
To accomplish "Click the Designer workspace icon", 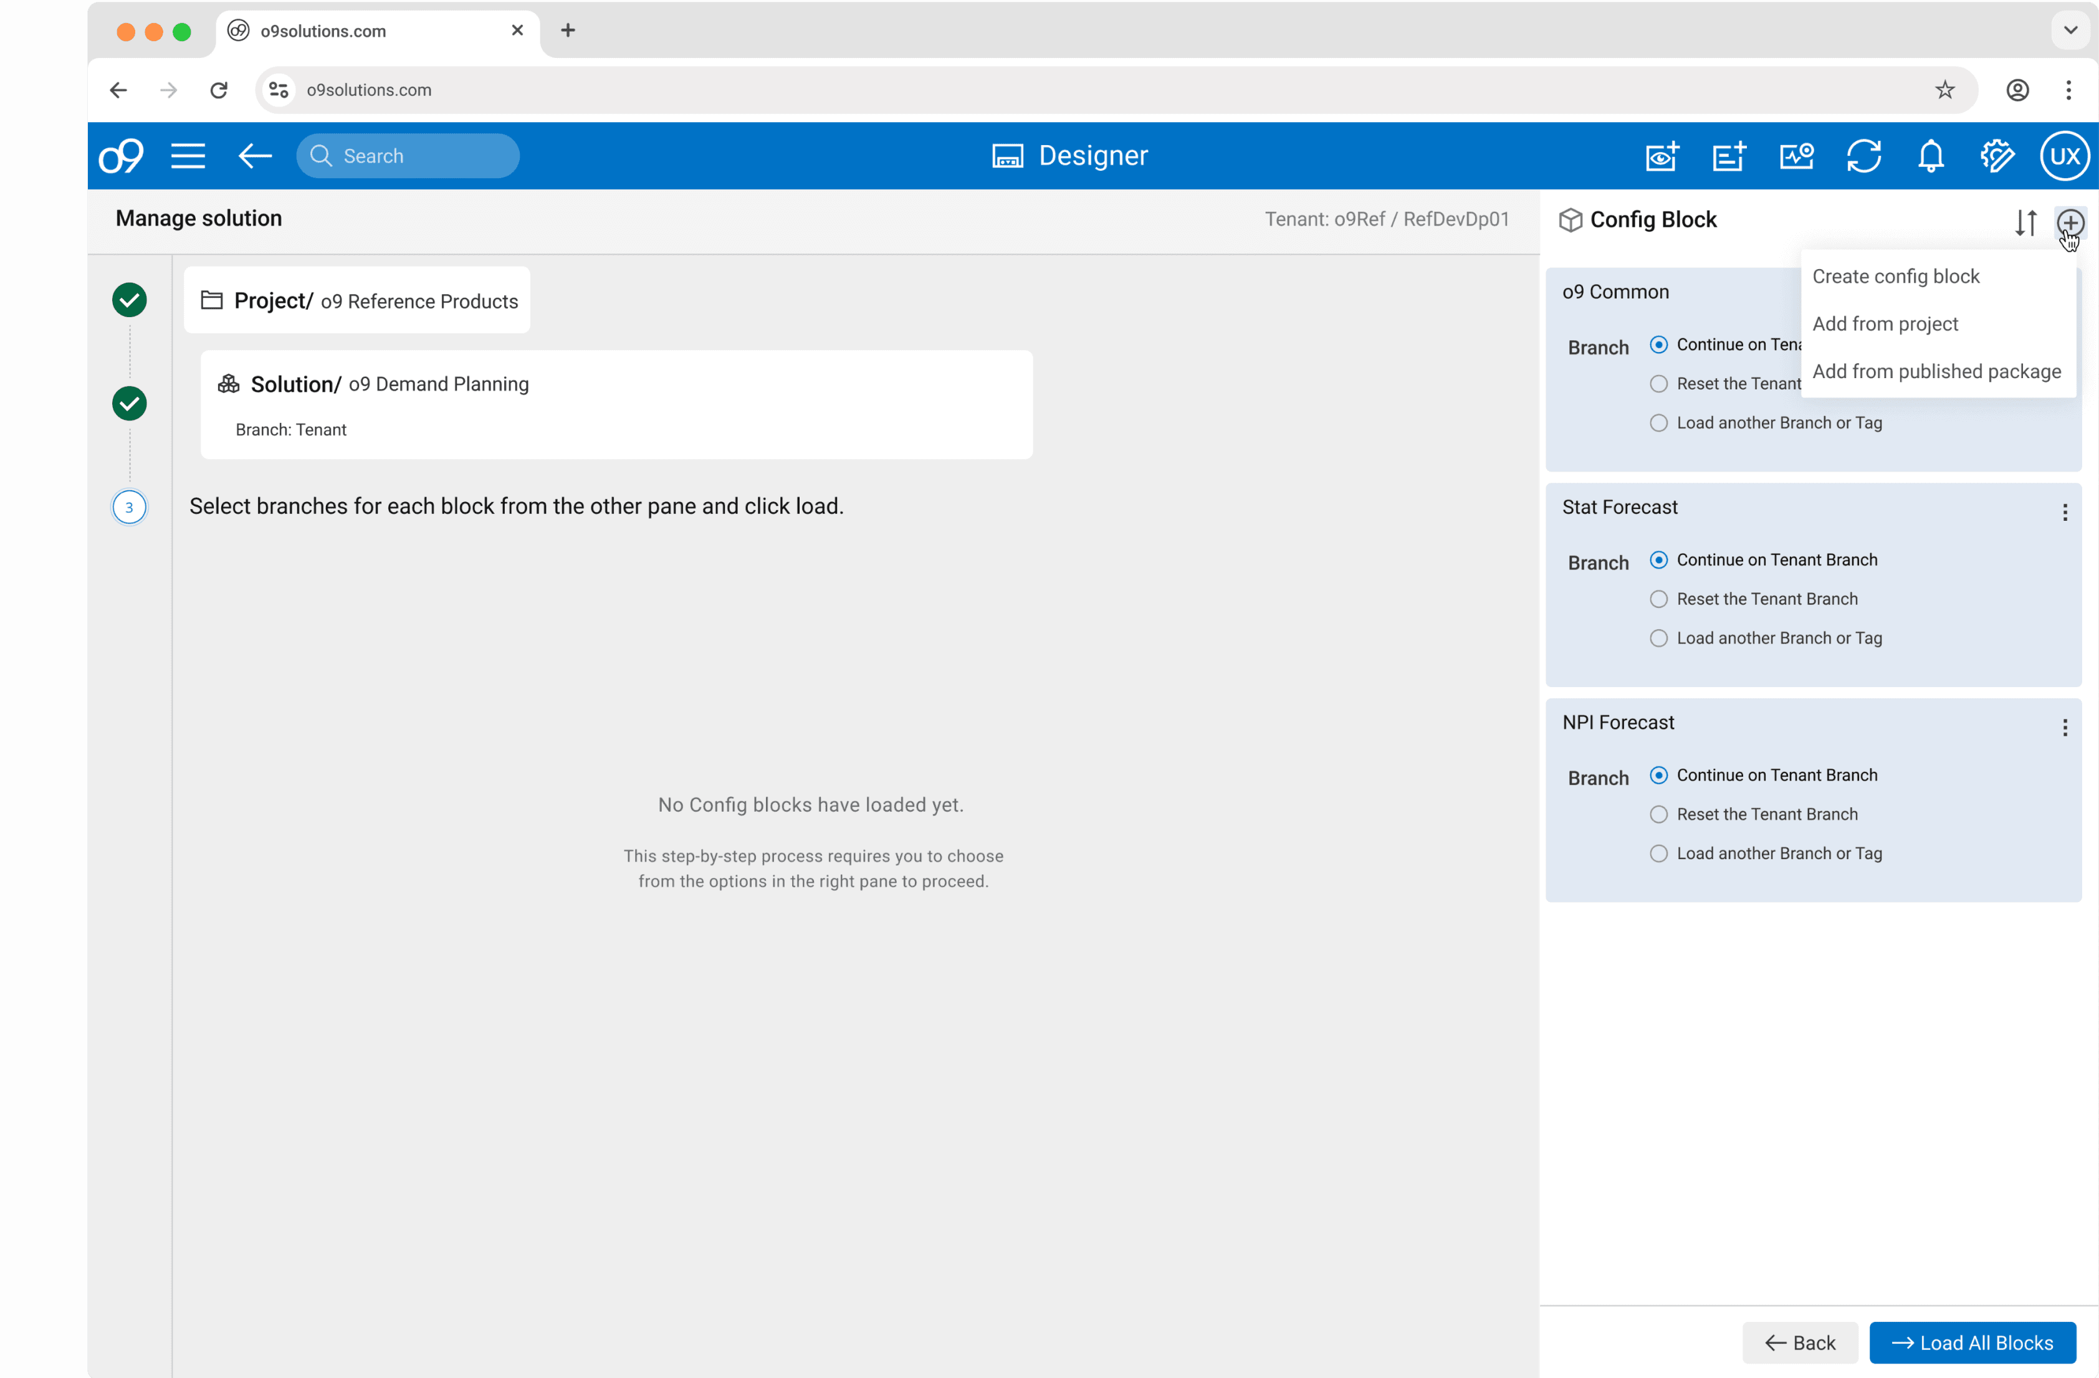I will point(1007,156).
